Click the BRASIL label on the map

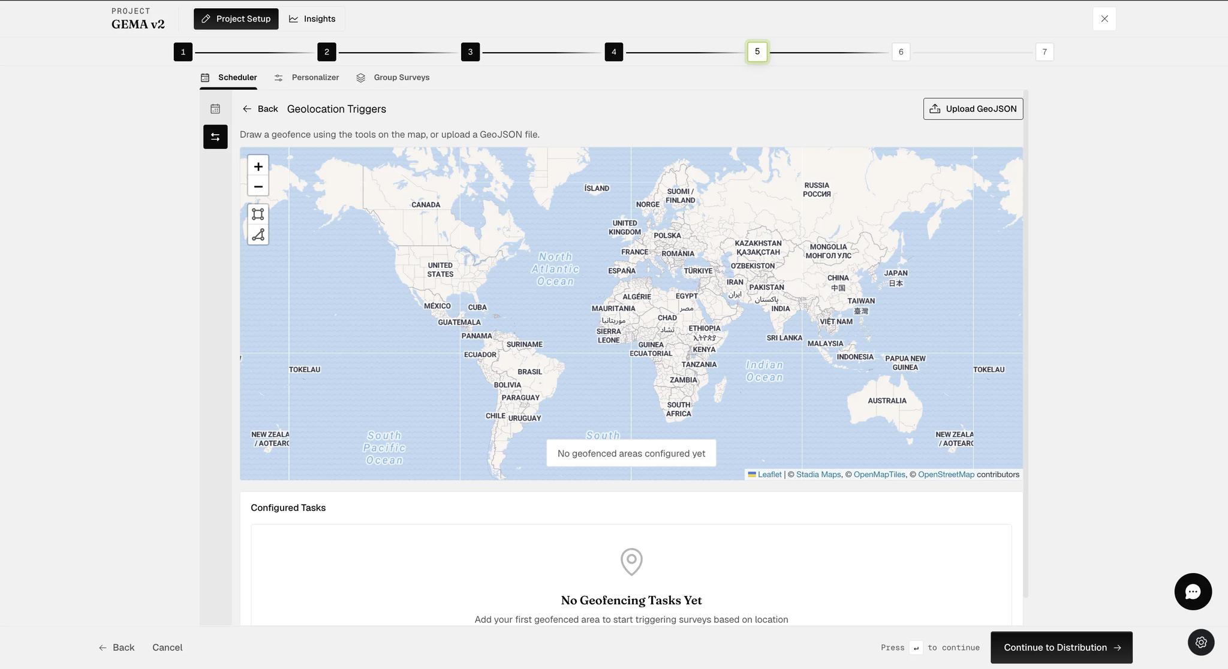tap(529, 372)
